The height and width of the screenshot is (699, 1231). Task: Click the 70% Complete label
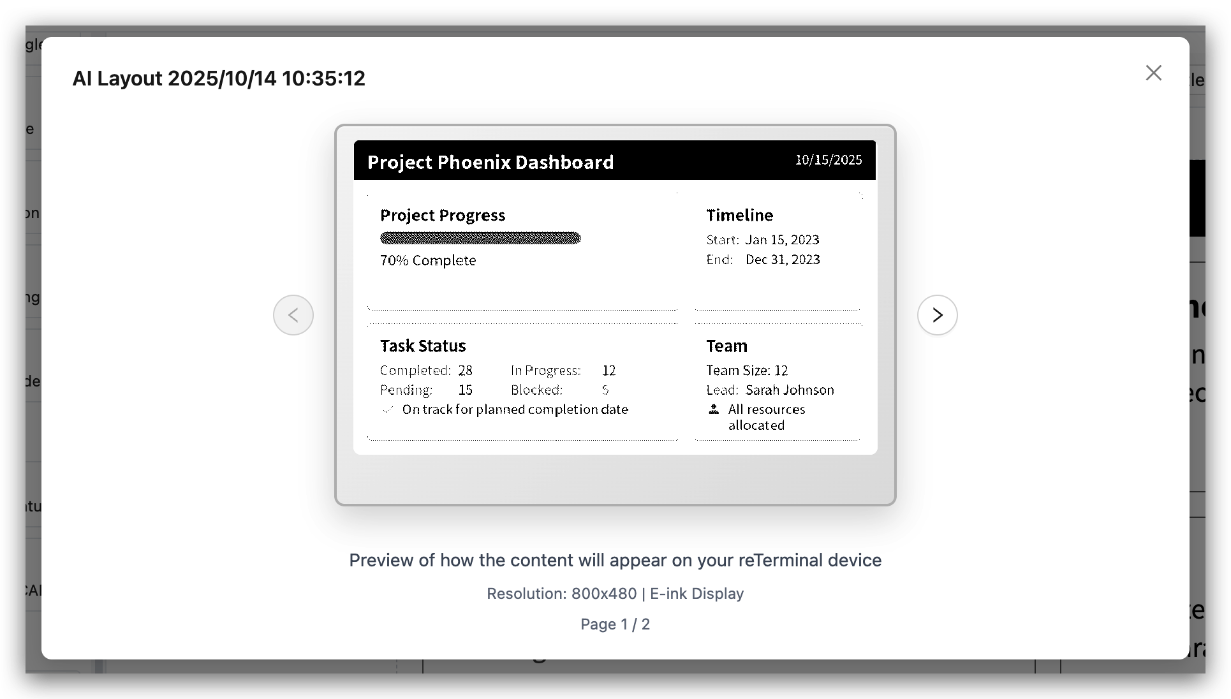(428, 260)
